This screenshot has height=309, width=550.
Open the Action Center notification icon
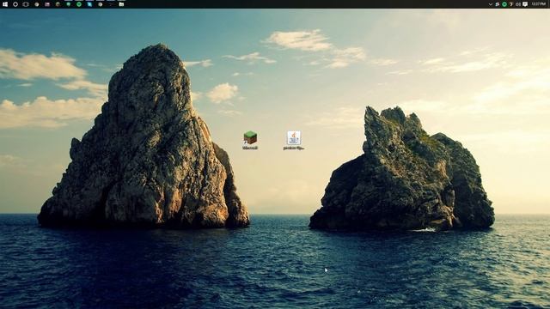point(525,4)
